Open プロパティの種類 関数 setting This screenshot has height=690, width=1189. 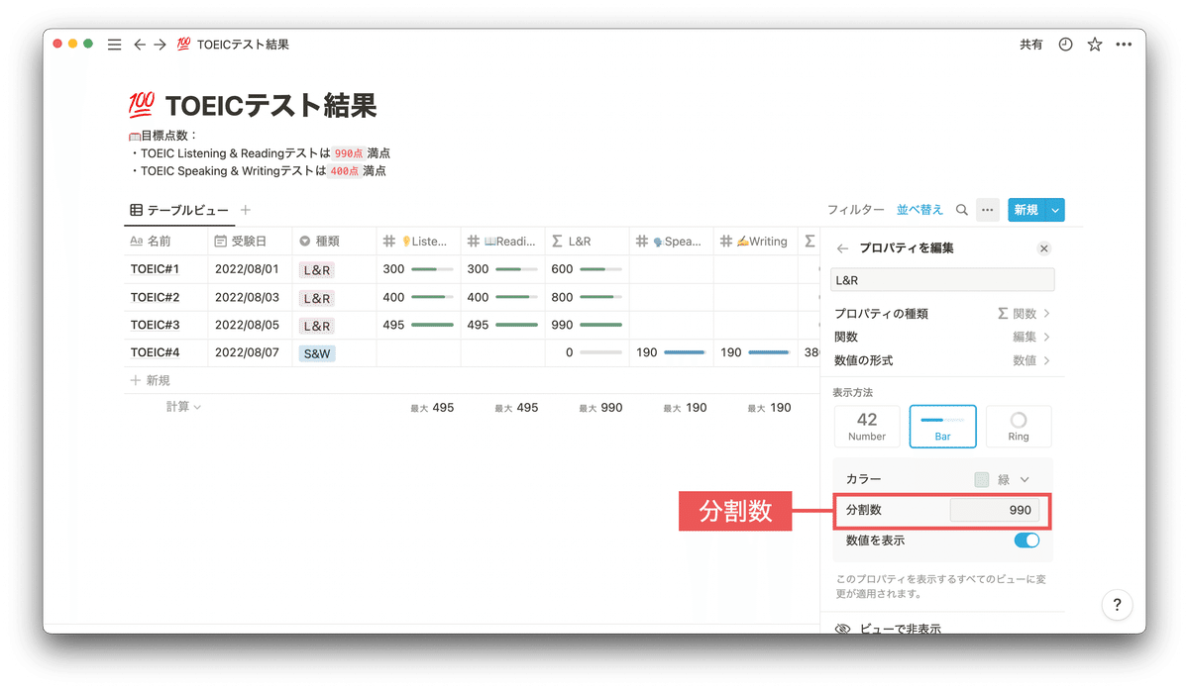coord(942,314)
